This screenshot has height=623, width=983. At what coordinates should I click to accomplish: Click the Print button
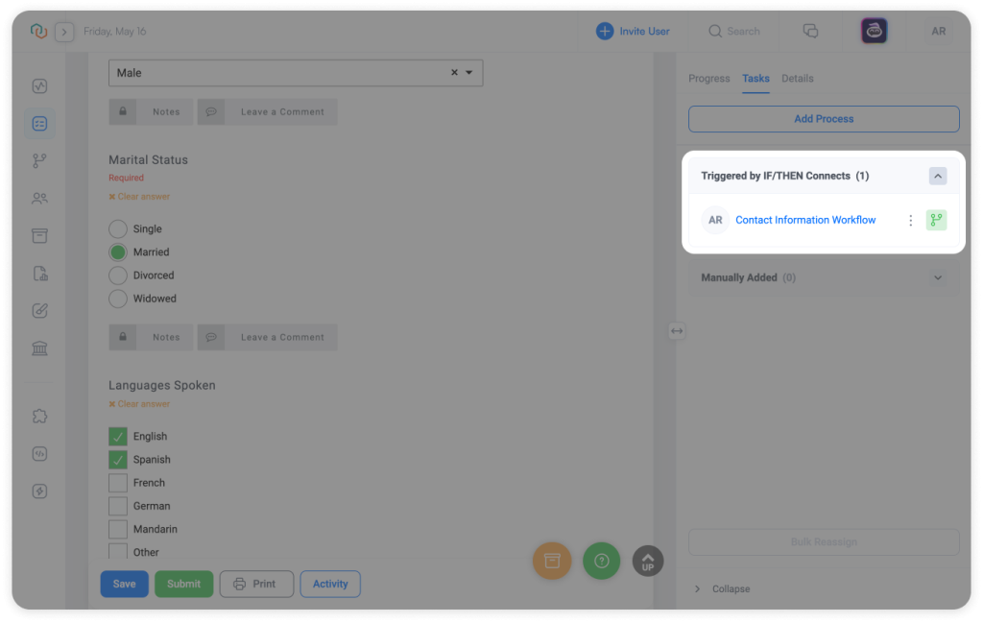click(x=256, y=584)
